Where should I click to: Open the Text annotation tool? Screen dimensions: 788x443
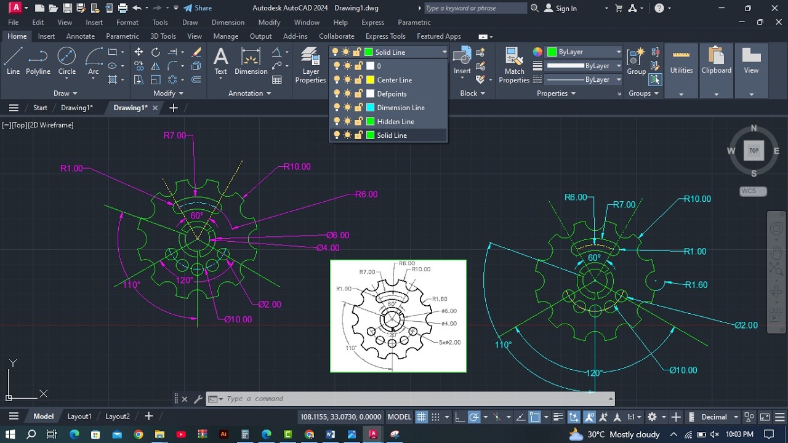220,61
